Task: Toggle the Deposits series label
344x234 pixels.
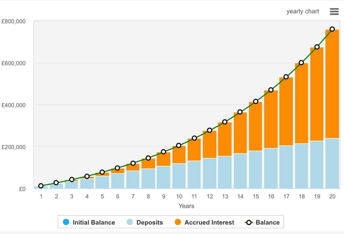Action: pyautogui.click(x=150, y=222)
